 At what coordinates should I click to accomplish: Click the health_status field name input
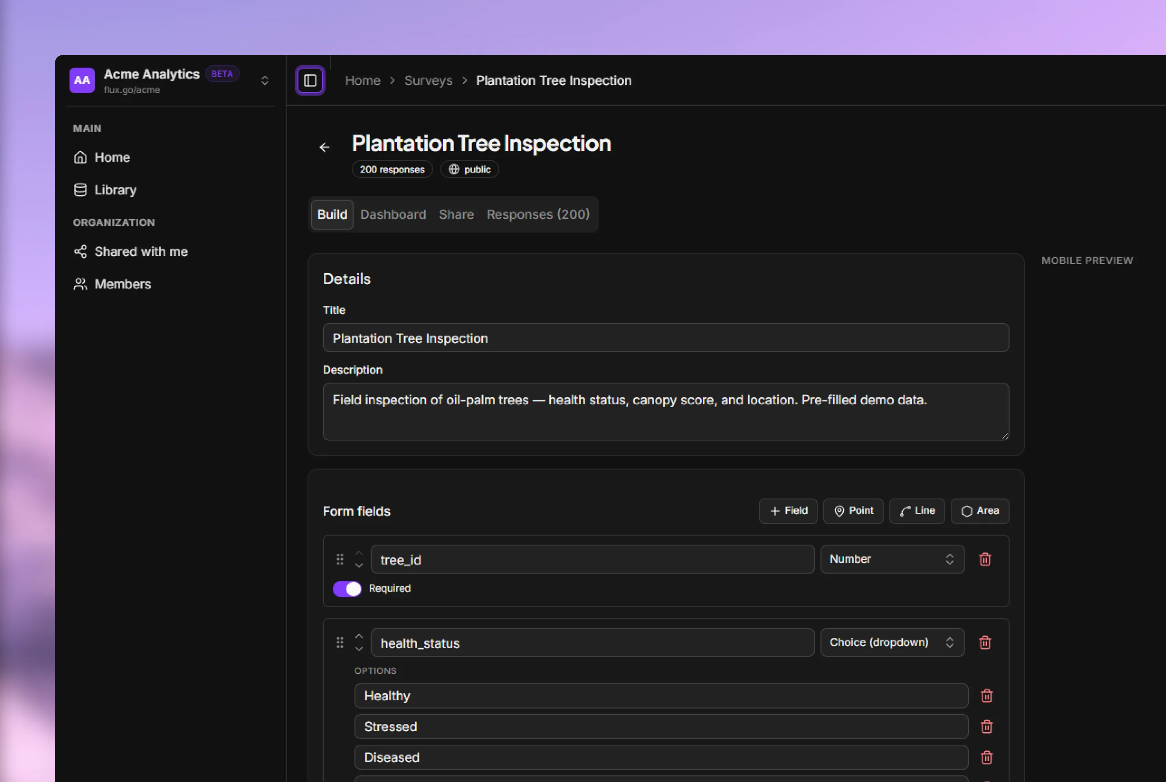(x=592, y=643)
